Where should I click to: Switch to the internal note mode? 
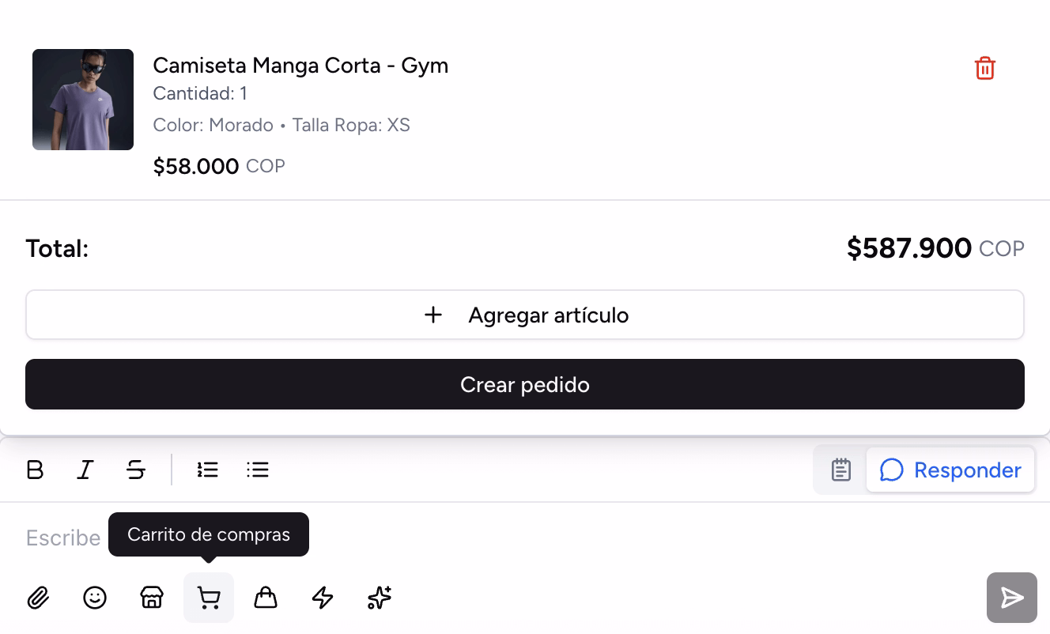[x=840, y=470]
